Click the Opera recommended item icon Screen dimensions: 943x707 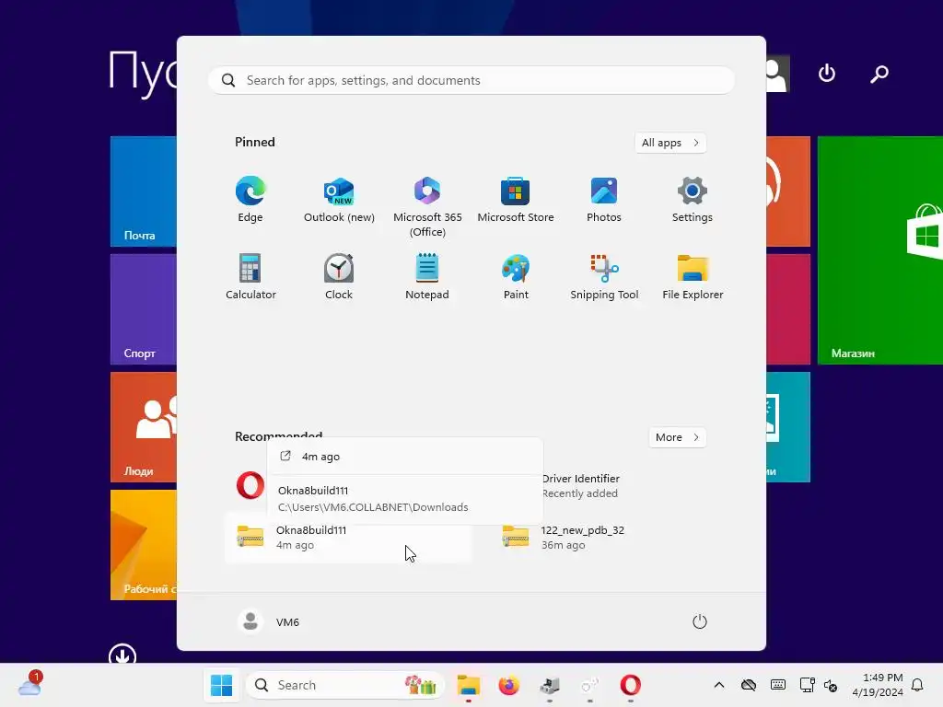[x=250, y=485]
